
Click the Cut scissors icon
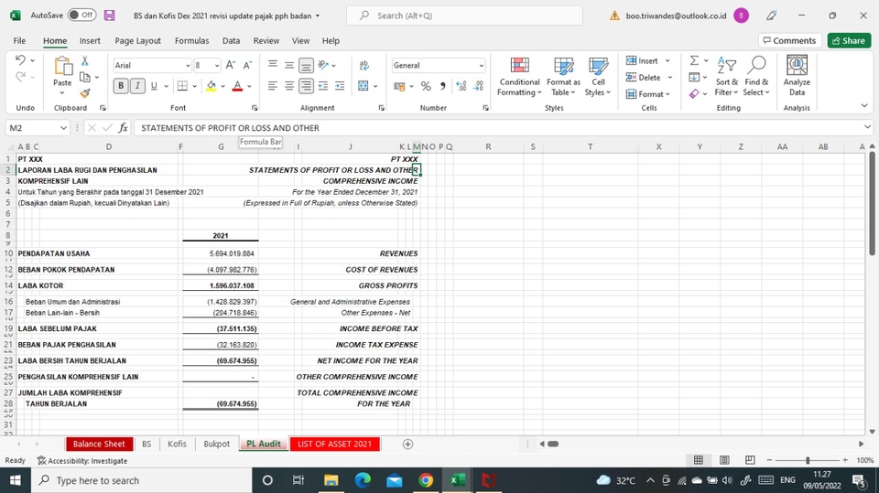point(85,60)
